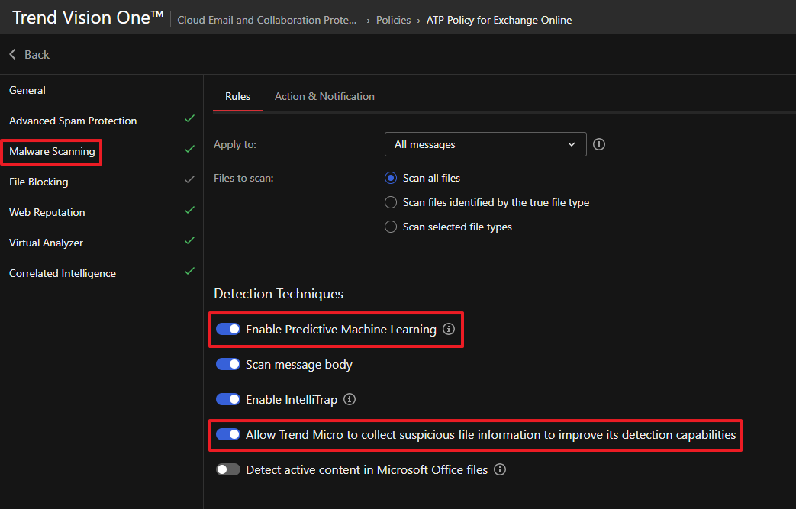Open Cloud Email and Collaboration Protection breadcrumb
The image size is (796, 509).
266,20
